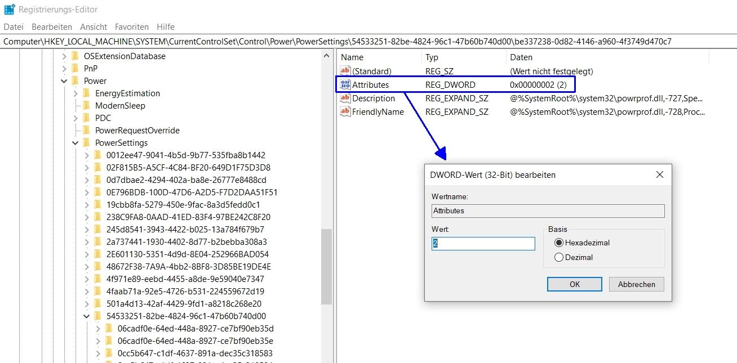The height and width of the screenshot is (363, 737).
Task: Click the Wert input field
Action: tap(483, 244)
